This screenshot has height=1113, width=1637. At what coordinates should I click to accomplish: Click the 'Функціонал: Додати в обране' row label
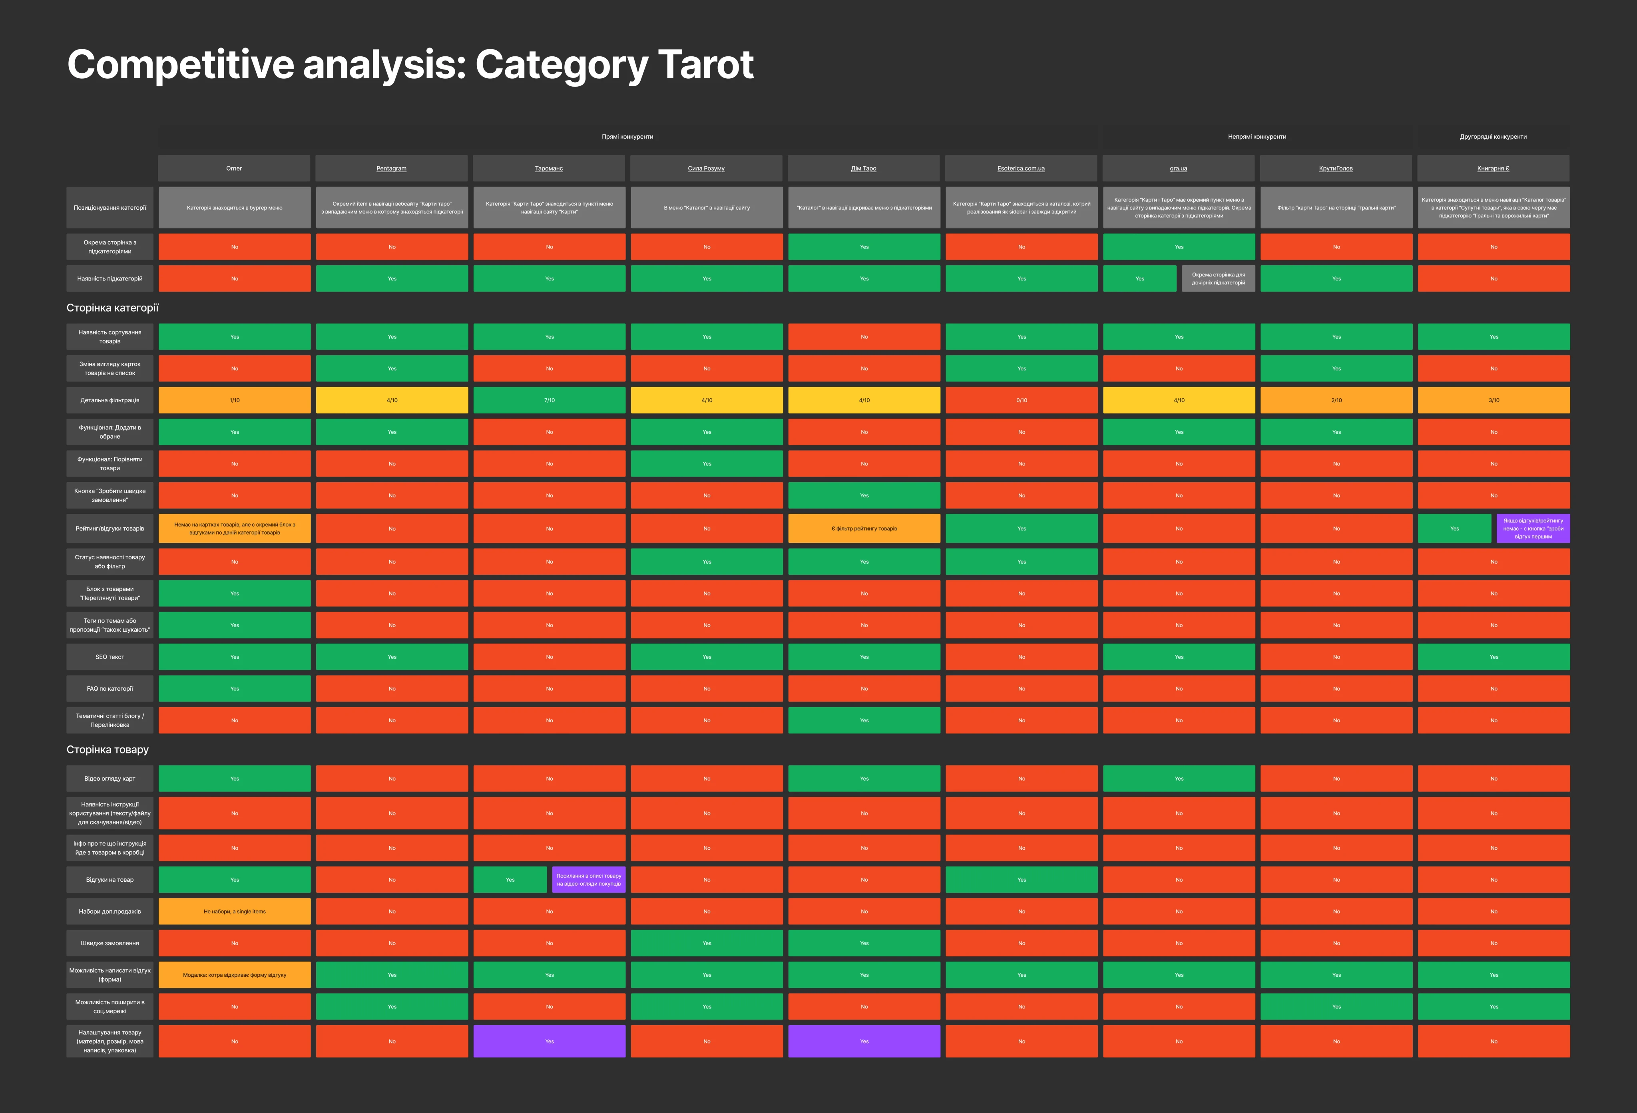click(x=110, y=431)
